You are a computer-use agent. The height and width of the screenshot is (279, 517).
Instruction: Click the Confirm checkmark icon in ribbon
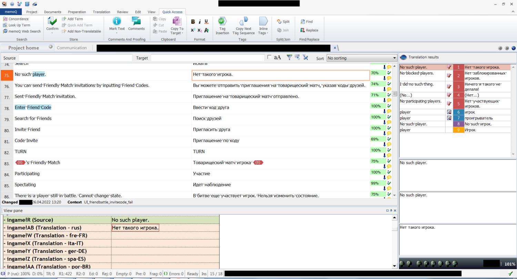click(x=52, y=22)
